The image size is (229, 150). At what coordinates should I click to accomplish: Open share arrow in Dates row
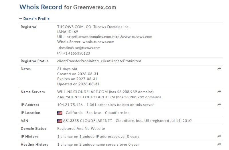pyautogui.click(x=219, y=69)
